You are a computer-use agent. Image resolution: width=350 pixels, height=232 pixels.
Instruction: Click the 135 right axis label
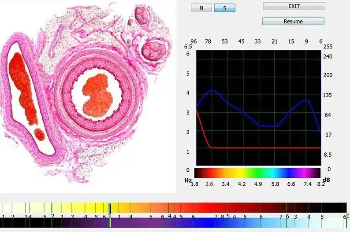(328, 95)
